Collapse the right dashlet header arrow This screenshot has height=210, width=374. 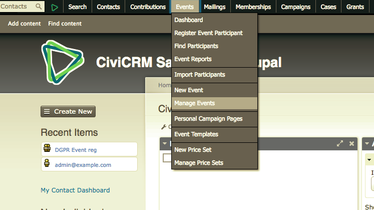coord(367,143)
